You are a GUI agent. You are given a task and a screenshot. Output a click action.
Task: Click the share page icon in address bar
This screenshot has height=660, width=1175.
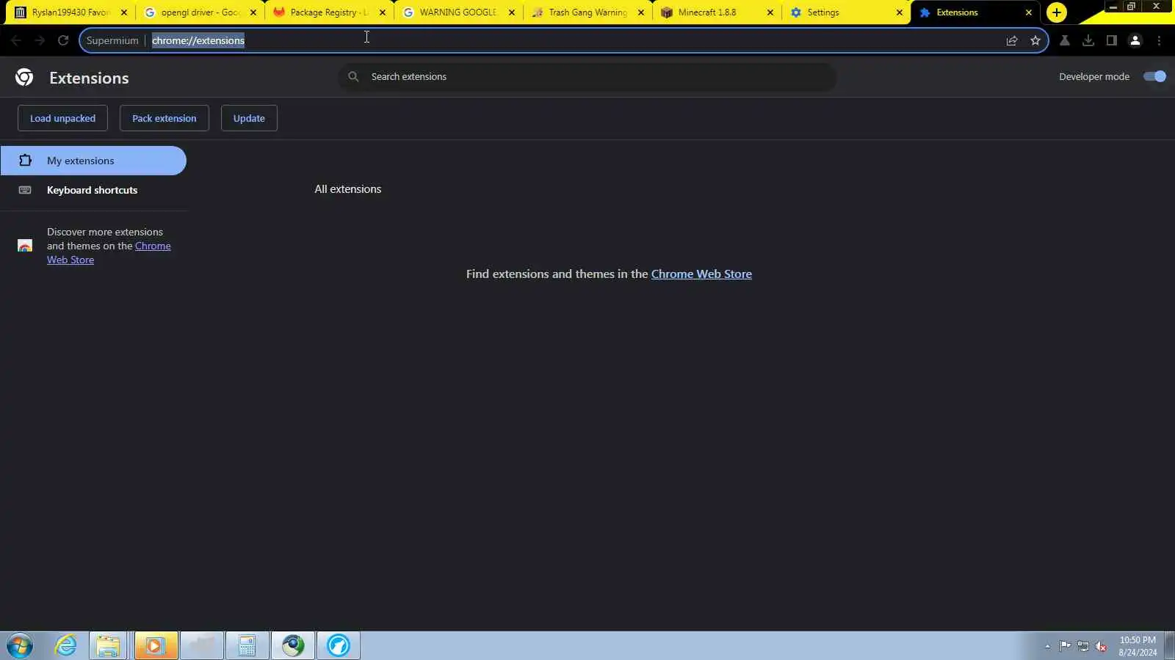tap(1012, 40)
